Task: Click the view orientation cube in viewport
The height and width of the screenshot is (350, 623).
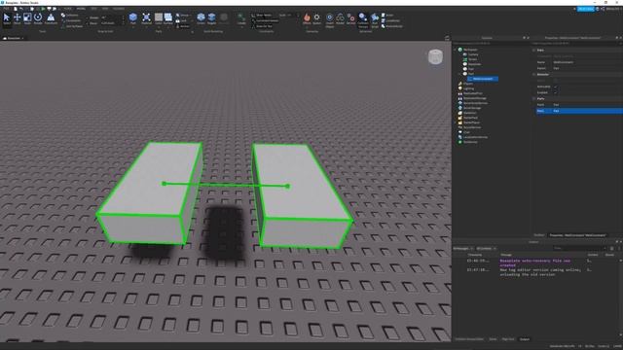Action: [x=435, y=56]
